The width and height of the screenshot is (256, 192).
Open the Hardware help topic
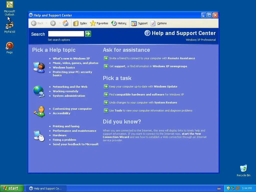pos(59,135)
